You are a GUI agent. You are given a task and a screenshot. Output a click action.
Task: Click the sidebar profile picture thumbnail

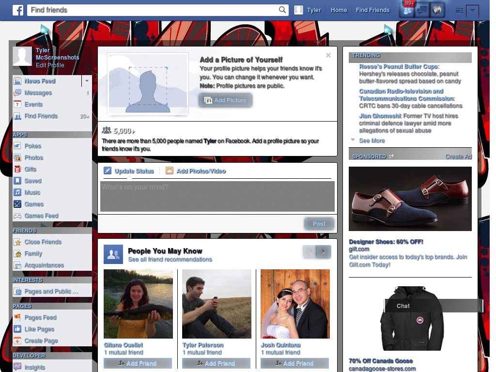[x=22, y=57]
